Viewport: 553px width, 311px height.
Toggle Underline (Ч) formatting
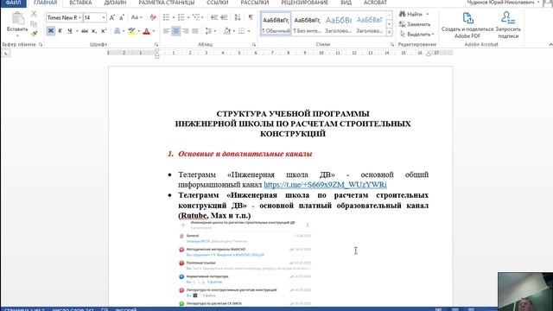(69, 31)
